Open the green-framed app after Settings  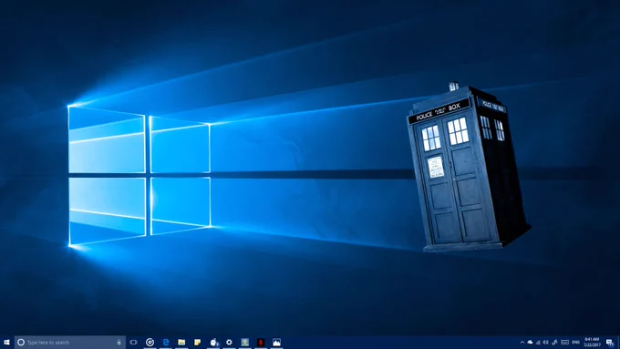(245, 343)
